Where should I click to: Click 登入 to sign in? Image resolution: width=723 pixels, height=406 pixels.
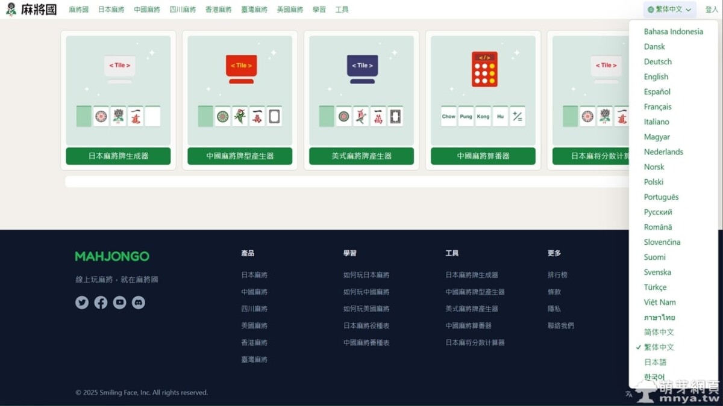(x=712, y=10)
